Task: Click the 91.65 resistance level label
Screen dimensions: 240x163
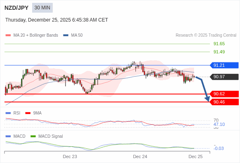Action: click(219, 44)
